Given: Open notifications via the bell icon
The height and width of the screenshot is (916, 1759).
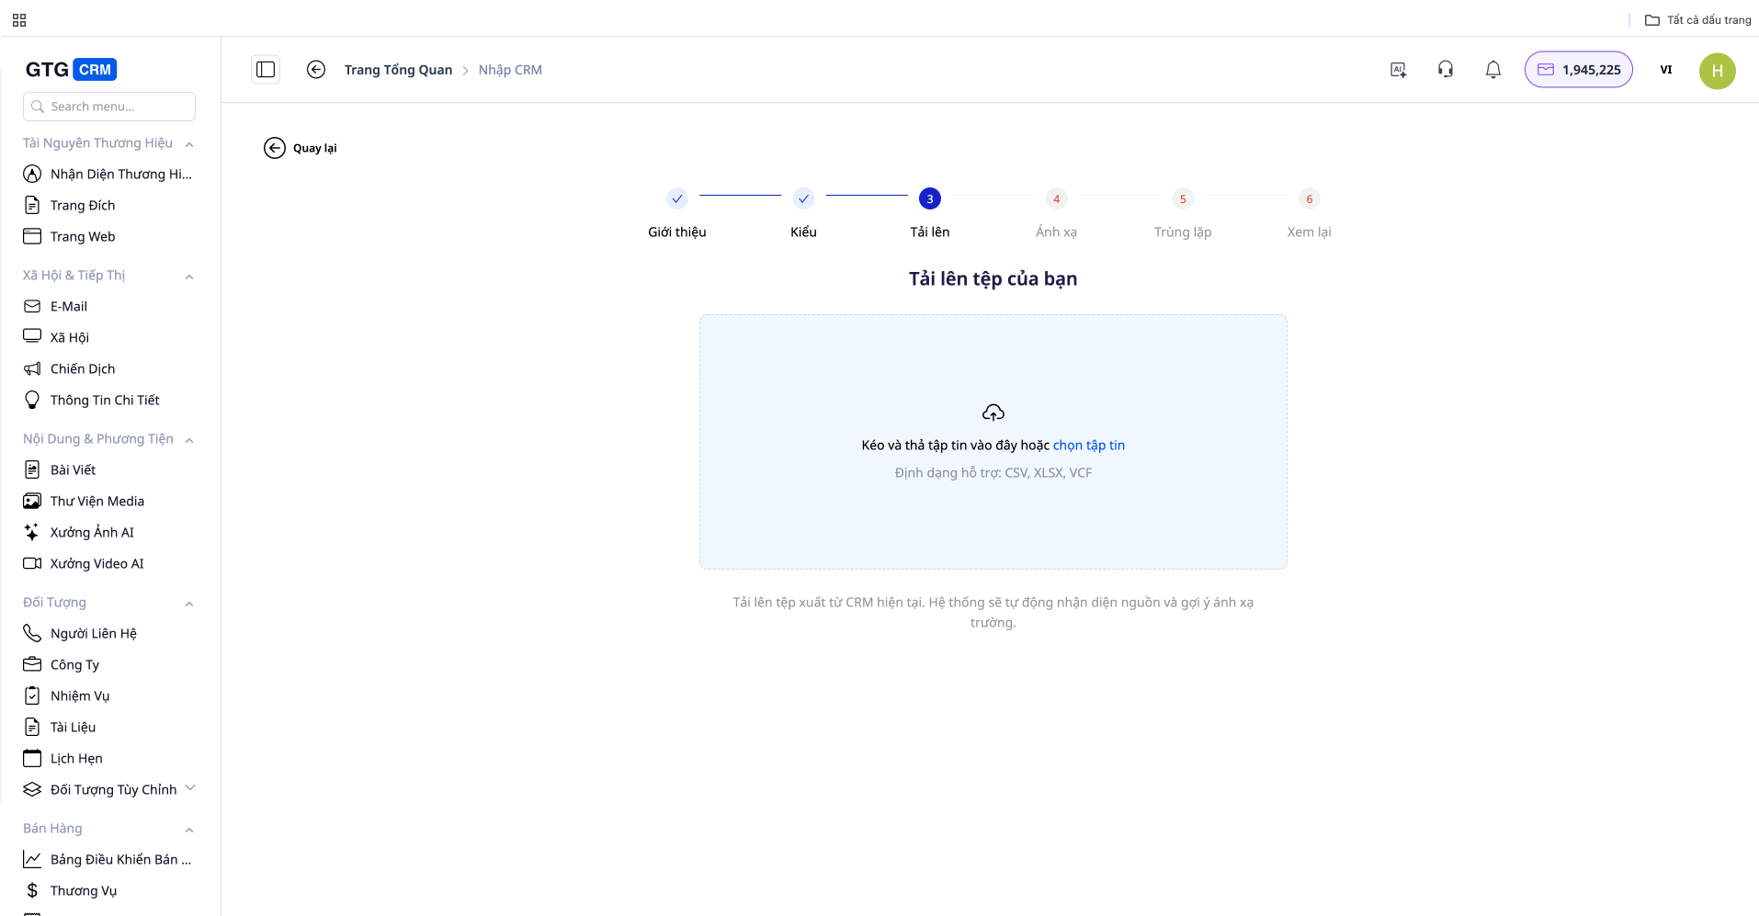Looking at the screenshot, I should [x=1492, y=69].
